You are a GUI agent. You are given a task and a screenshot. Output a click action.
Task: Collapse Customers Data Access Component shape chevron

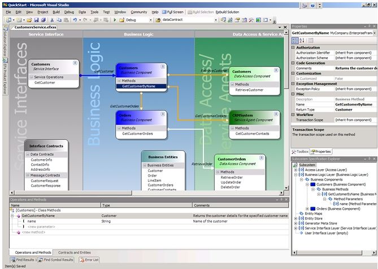[x=276, y=70]
